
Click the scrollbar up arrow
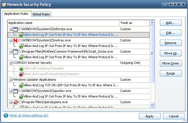pos(152,23)
